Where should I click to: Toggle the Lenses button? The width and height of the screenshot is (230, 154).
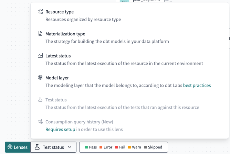point(18,147)
